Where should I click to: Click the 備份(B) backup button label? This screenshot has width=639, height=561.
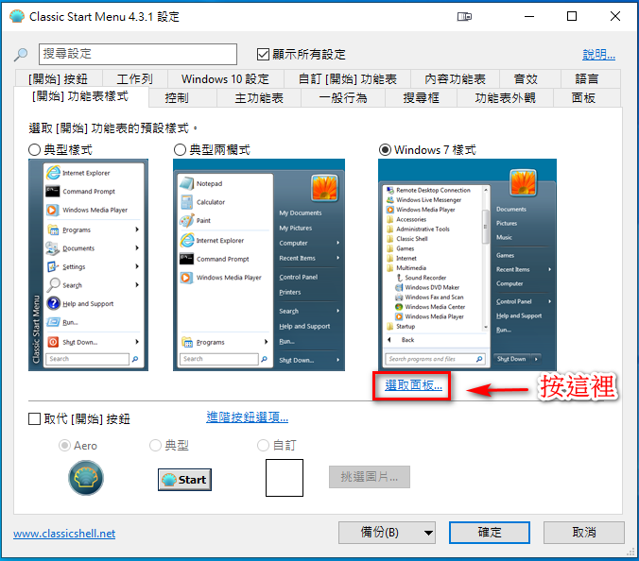(x=380, y=533)
